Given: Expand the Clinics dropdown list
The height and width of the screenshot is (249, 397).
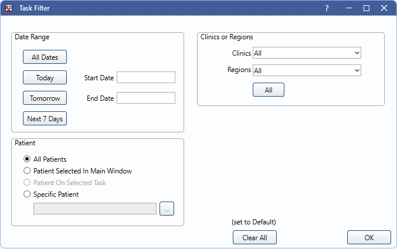Looking at the screenshot, I should pyautogui.click(x=306, y=53).
